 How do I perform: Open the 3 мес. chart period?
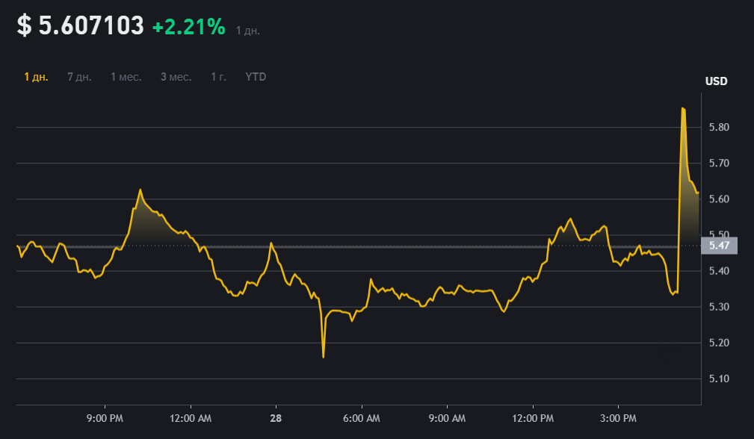[176, 77]
